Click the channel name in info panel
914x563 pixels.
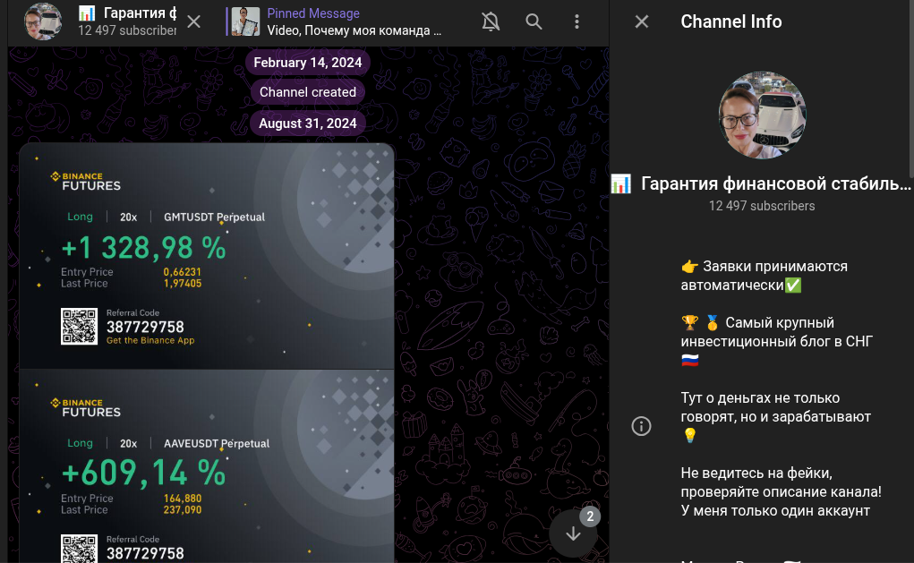click(x=775, y=183)
